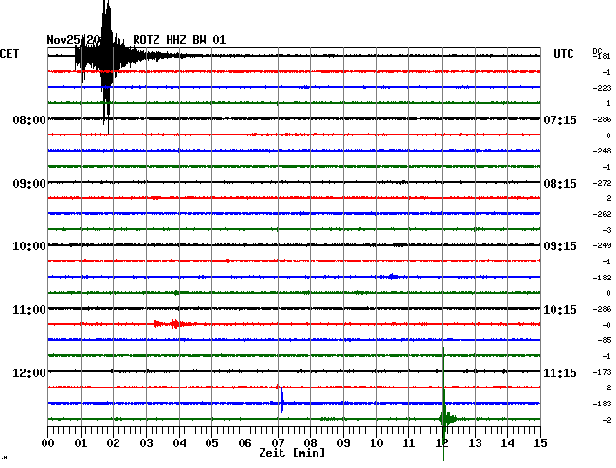
Task: Click the DC offset value -183
Action: (602, 404)
